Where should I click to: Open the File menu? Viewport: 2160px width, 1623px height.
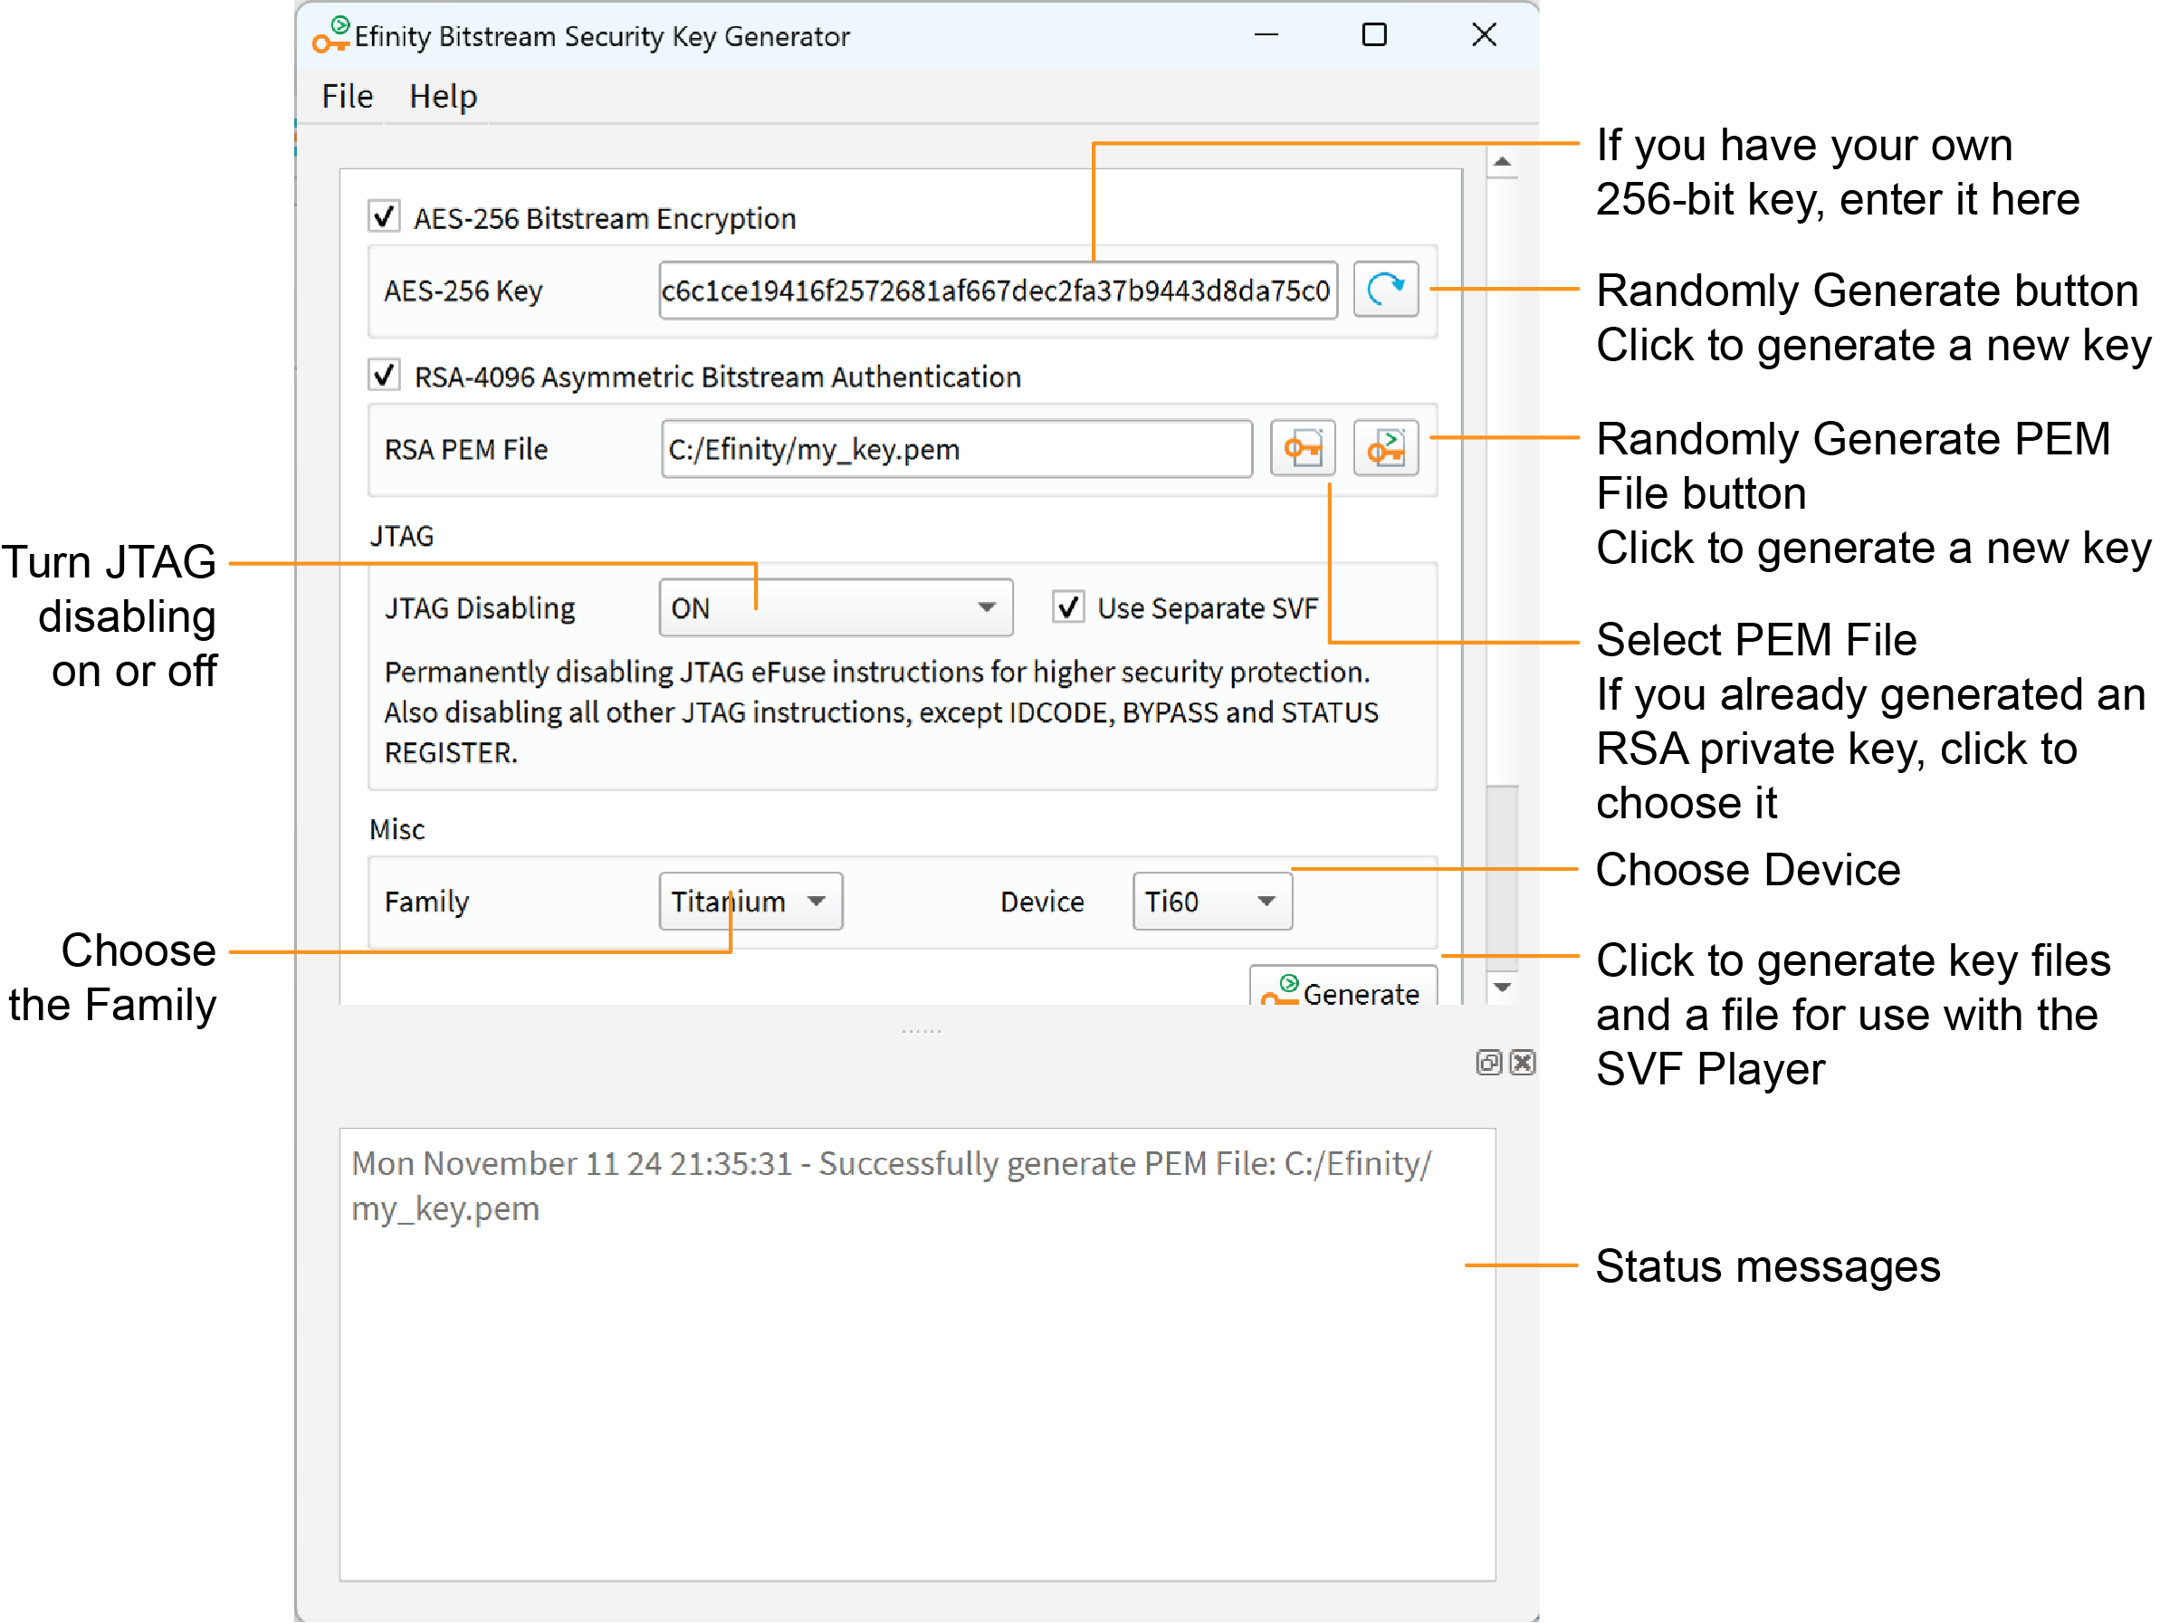click(x=347, y=97)
